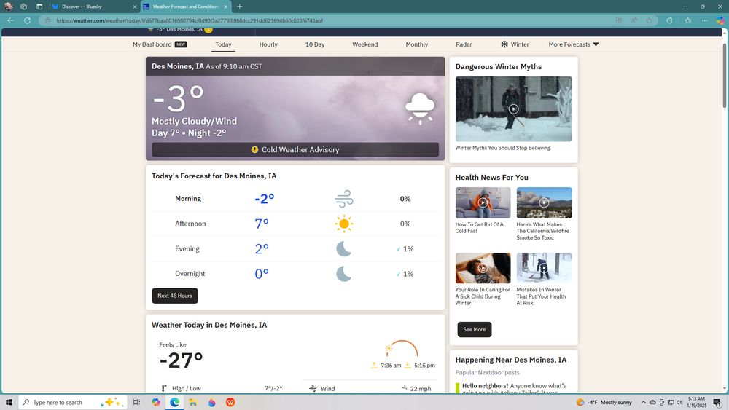
Task: Open the notification center icon
Action: tap(718, 403)
